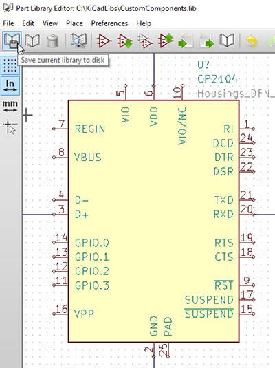Click the create component from current icon

[145, 41]
